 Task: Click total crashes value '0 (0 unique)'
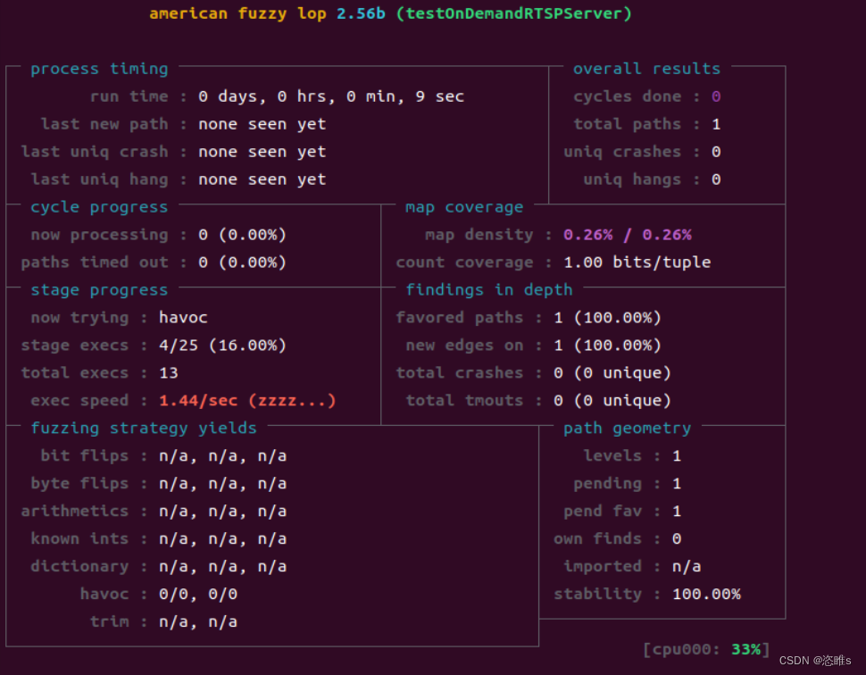click(x=612, y=373)
